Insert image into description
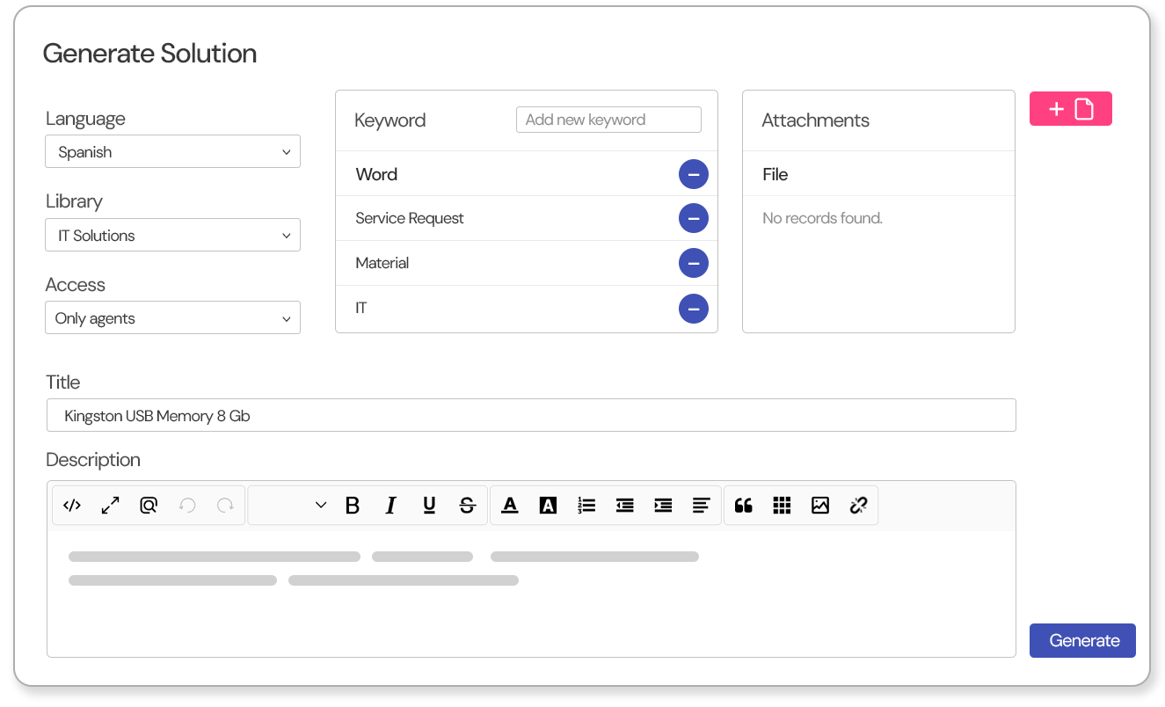The height and width of the screenshot is (707, 1165). [x=820, y=506]
